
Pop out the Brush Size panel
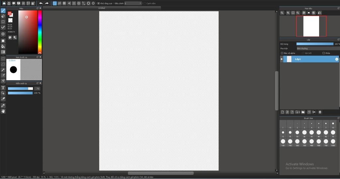(x=338, y=118)
